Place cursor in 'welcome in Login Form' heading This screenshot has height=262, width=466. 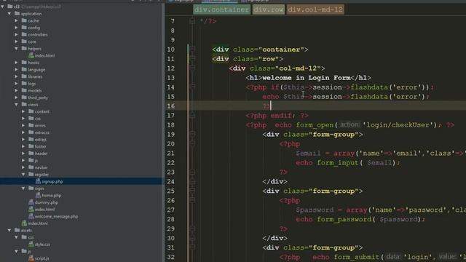pos(306,78)
